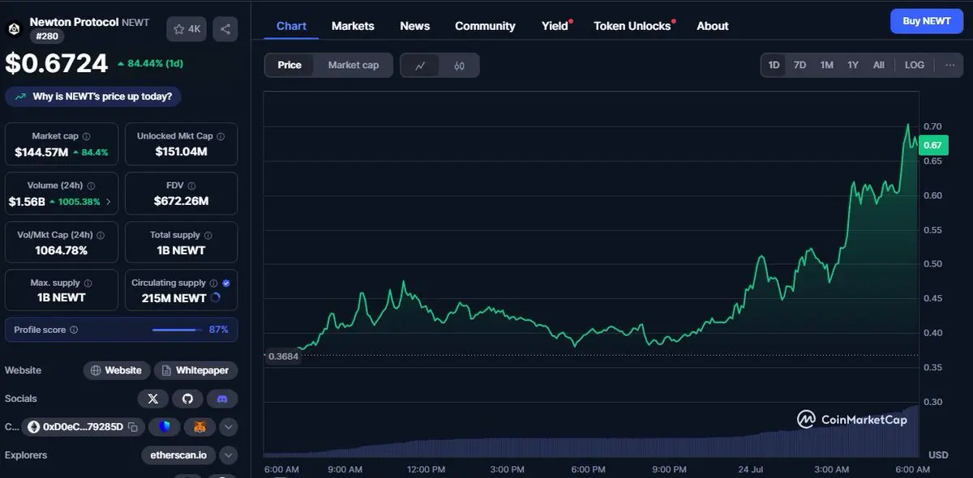Set chart range to All
Viewport: 973px width, 478px height.
pyautogui.click(x=878, y=65)
